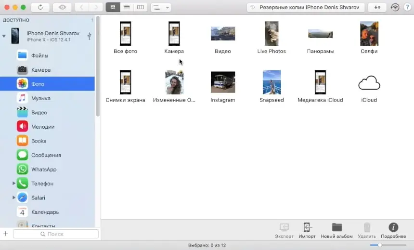Switch to icon grid view

click(113, 7)
